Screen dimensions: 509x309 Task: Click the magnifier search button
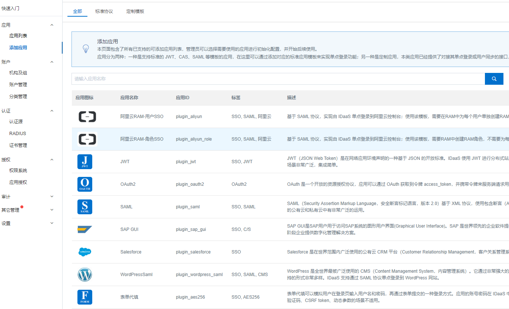coord(494,79)
